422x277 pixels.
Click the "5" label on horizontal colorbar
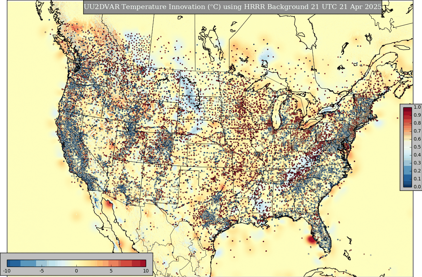click(111, 270)
